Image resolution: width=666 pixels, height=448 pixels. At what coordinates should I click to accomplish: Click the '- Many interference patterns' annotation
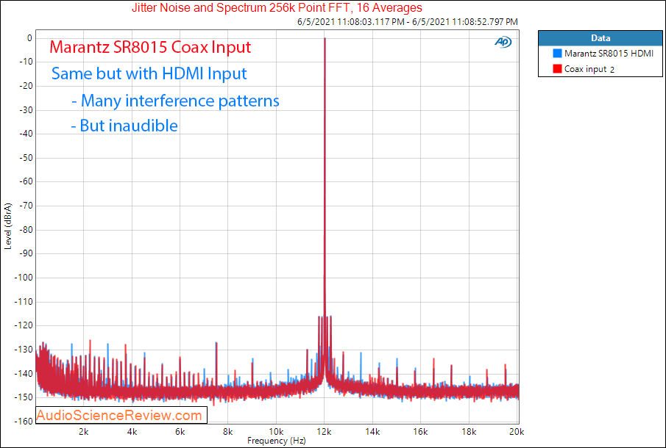click(x=175, y=101)
